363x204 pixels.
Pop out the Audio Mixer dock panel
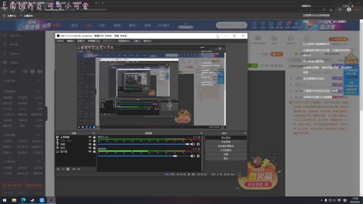[201, 133]
